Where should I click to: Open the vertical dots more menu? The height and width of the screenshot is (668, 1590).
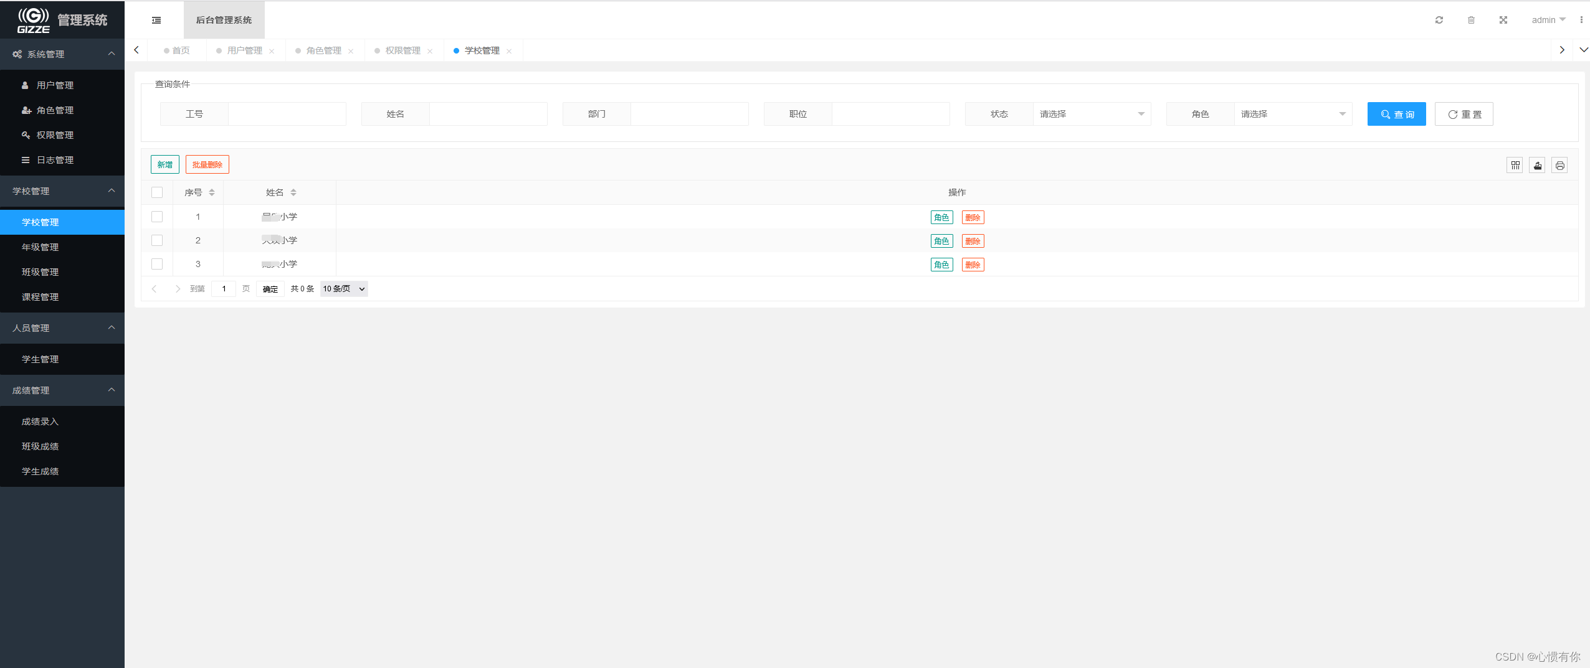pos(1581,20)
